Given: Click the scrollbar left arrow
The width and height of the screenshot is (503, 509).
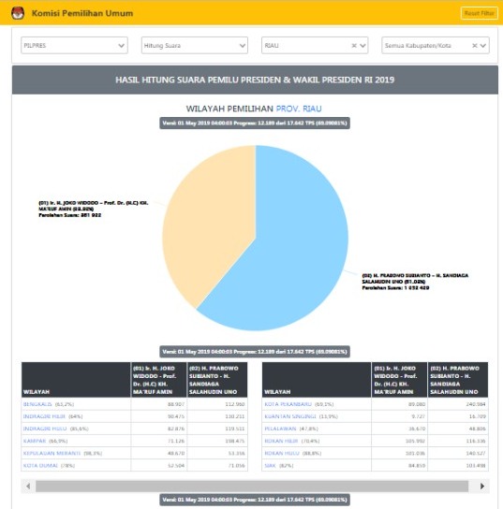Looking at the screenshot, I should [28, 486].
